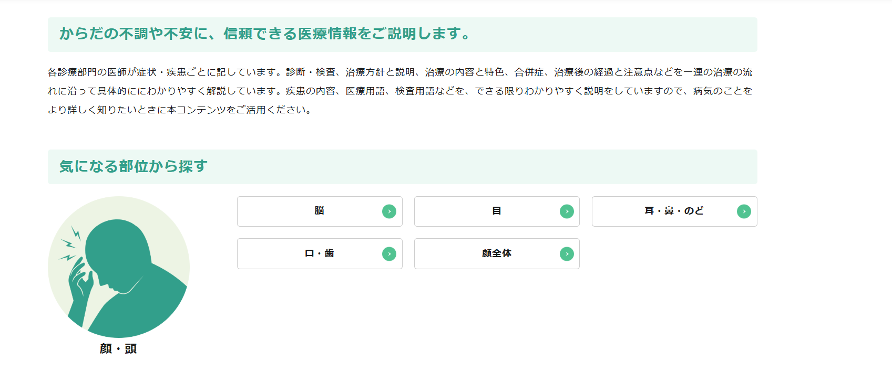The image size is (892, 372).
Task: Open the 目 category link
Action: (497, 211)
